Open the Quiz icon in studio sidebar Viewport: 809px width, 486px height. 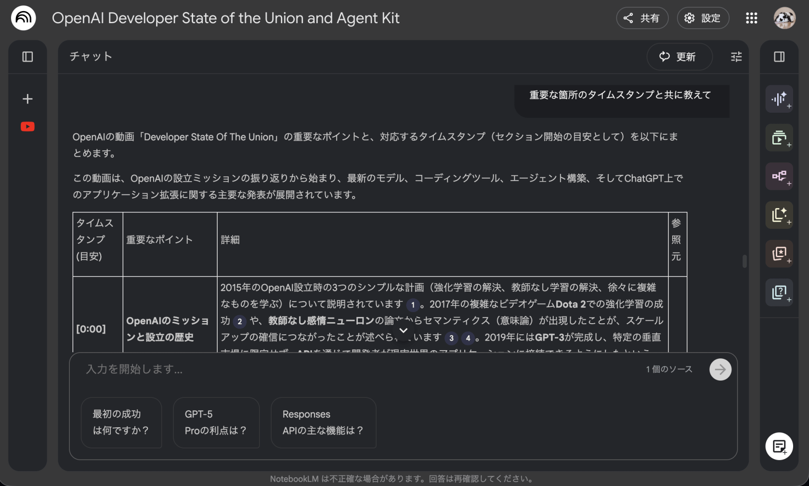(x=779, y=292)
